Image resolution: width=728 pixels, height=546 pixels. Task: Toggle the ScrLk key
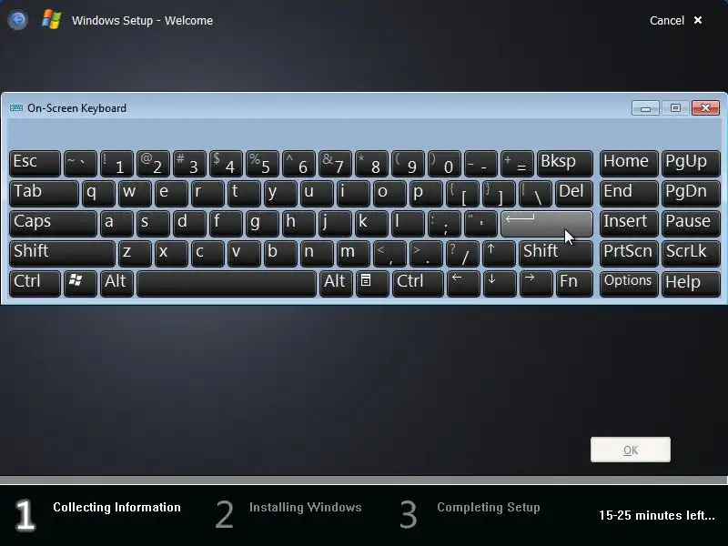click(x=691, y=254)
